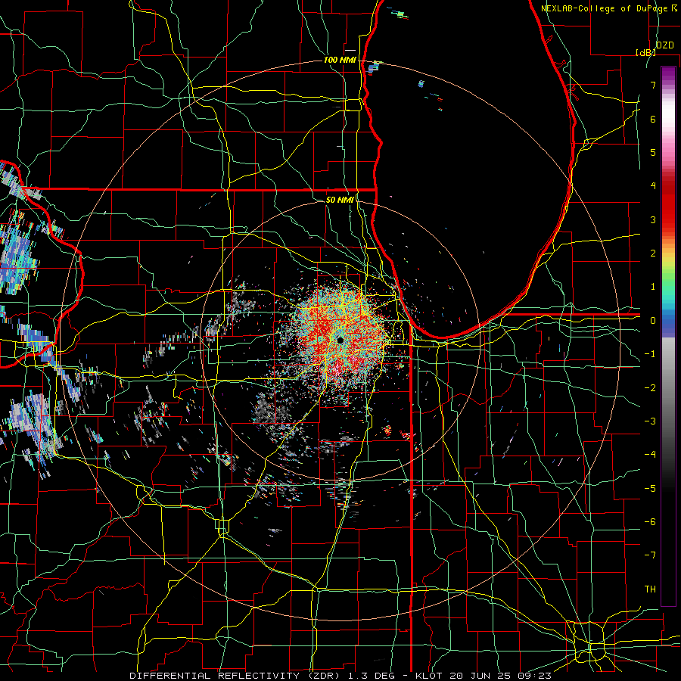The height and width of the screenshot is (681, 681).
Task: Click the -1 value on color scale
Action: pyautogui.click(x=650, y=354)
